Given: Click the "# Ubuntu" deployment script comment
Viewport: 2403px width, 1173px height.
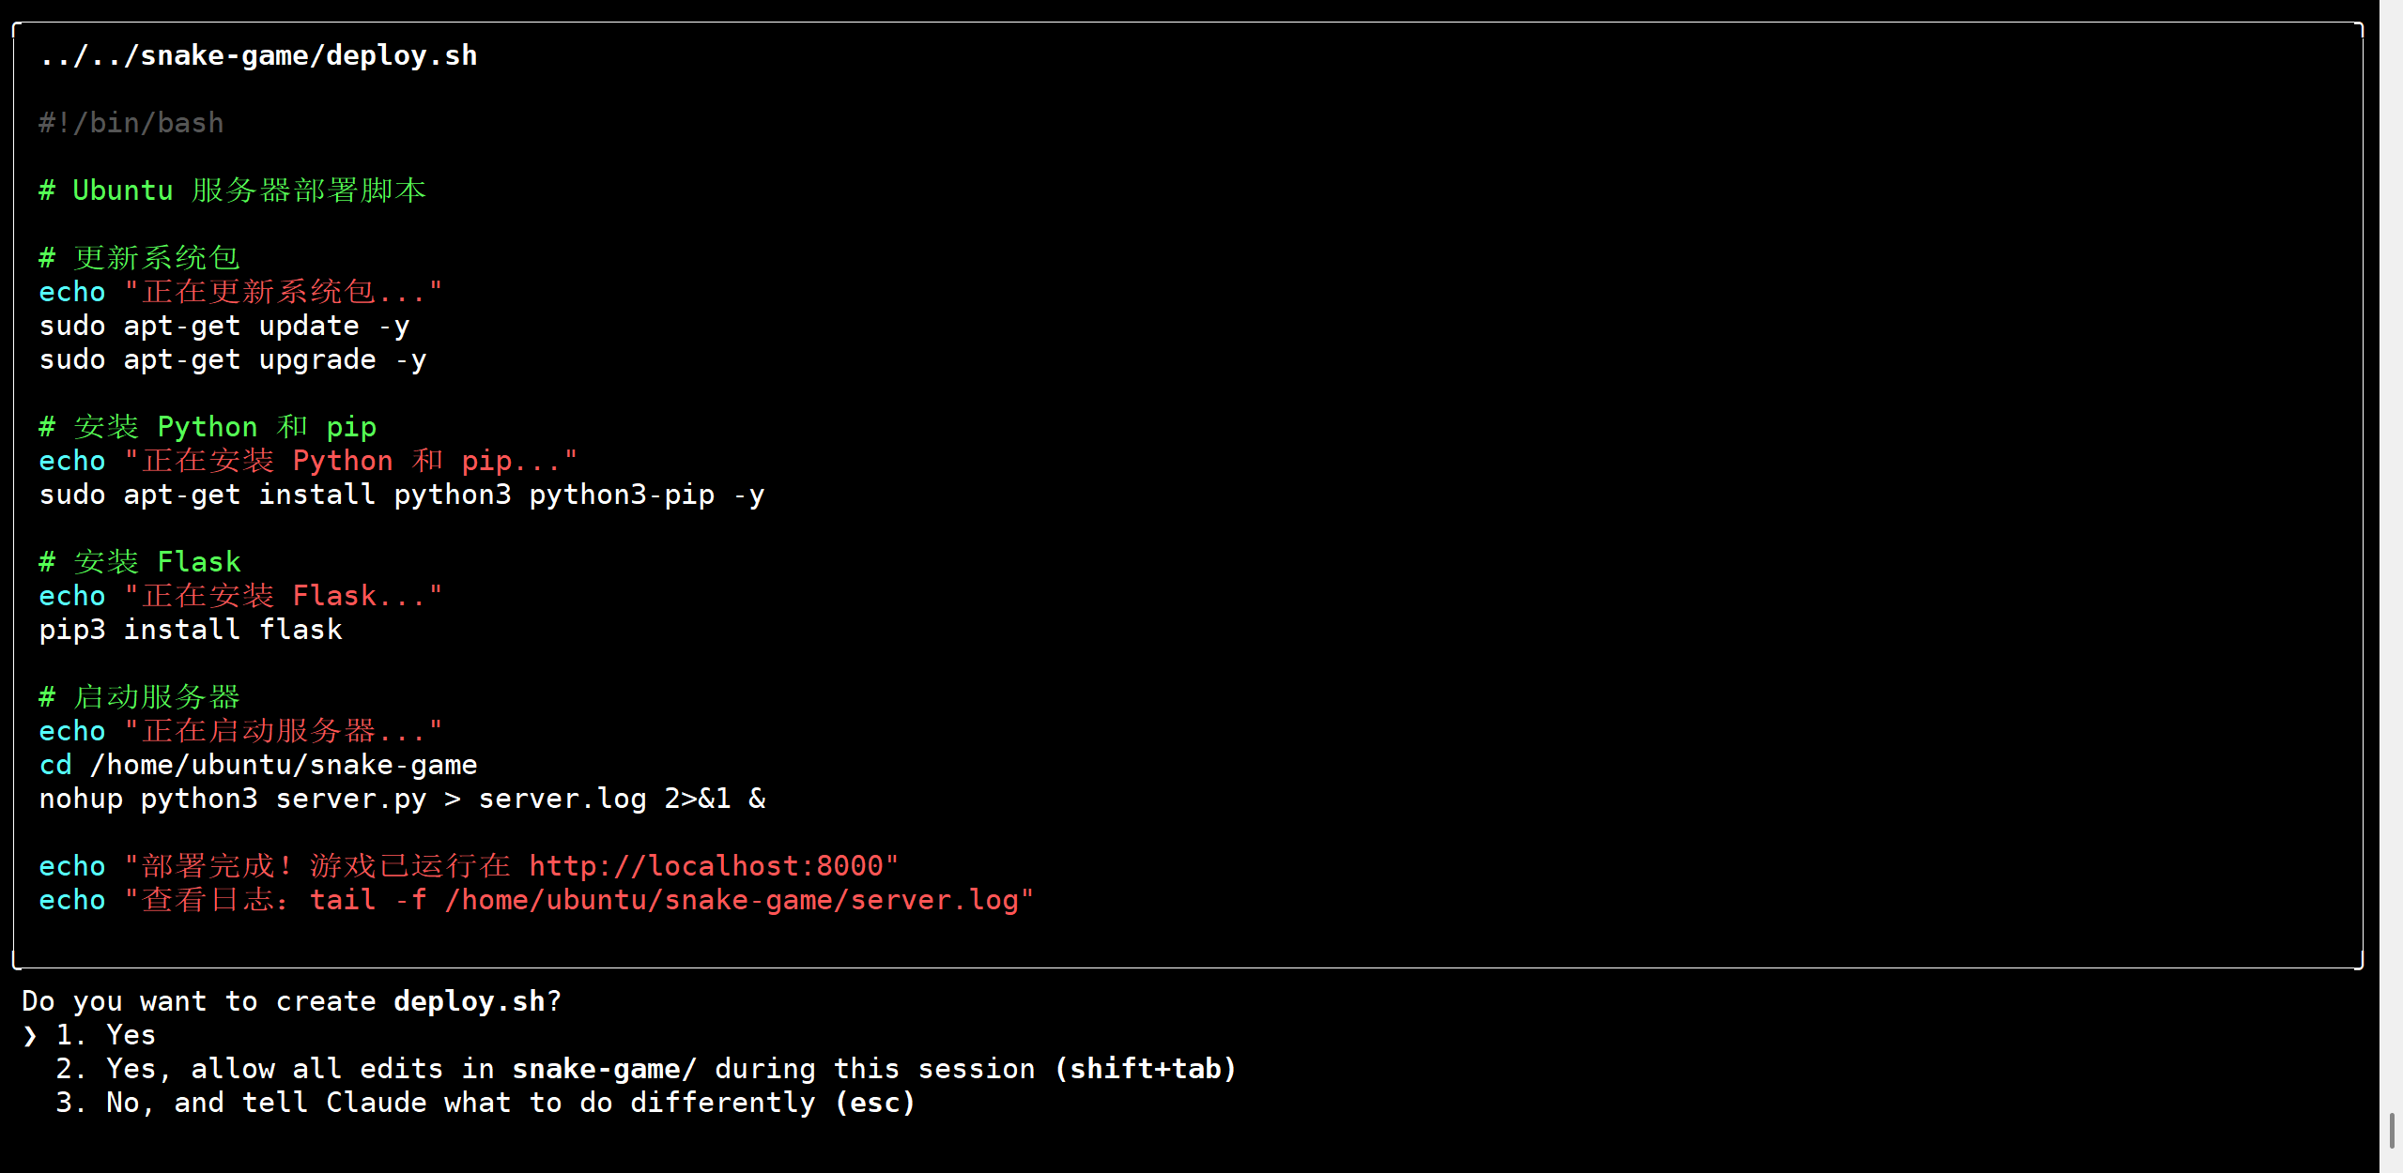Looking at the screenshot, I should pos(232,190).
